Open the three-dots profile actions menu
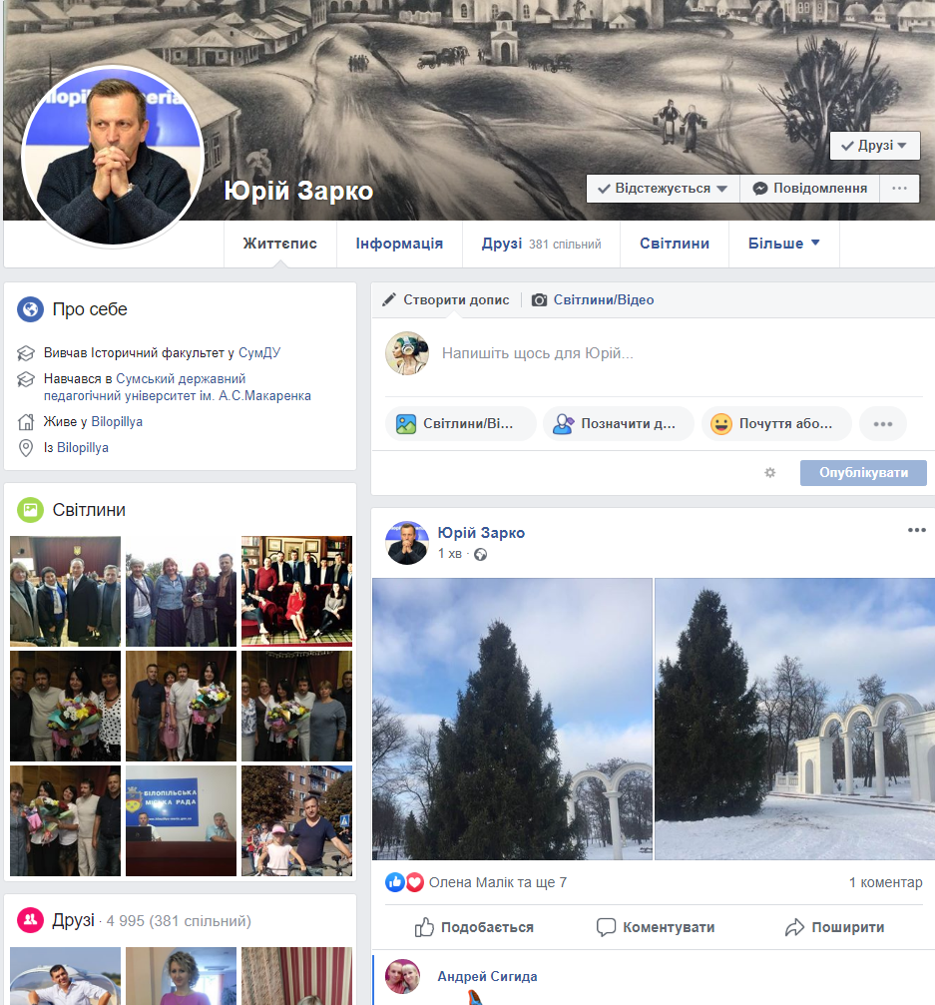Viewport: 935px width, 1005px height. pyautogui.click(x=899, y=189)
